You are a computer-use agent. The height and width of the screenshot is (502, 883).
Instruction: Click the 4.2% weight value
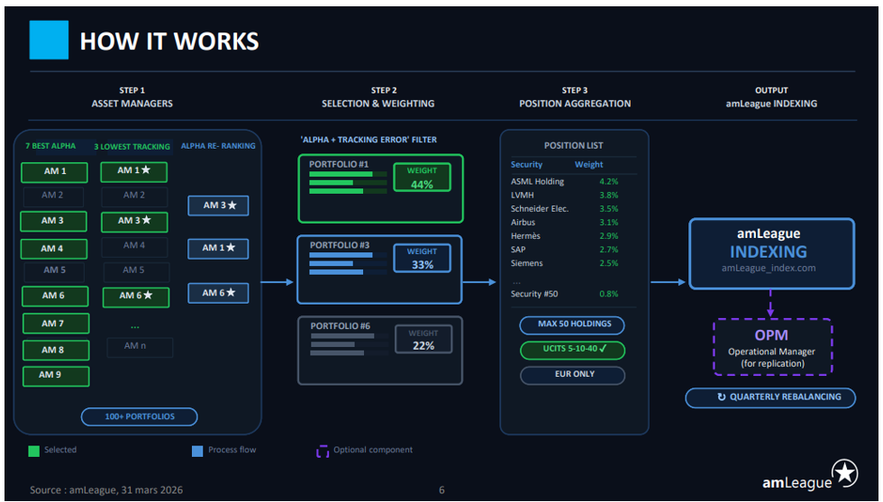tap(609, 181)
